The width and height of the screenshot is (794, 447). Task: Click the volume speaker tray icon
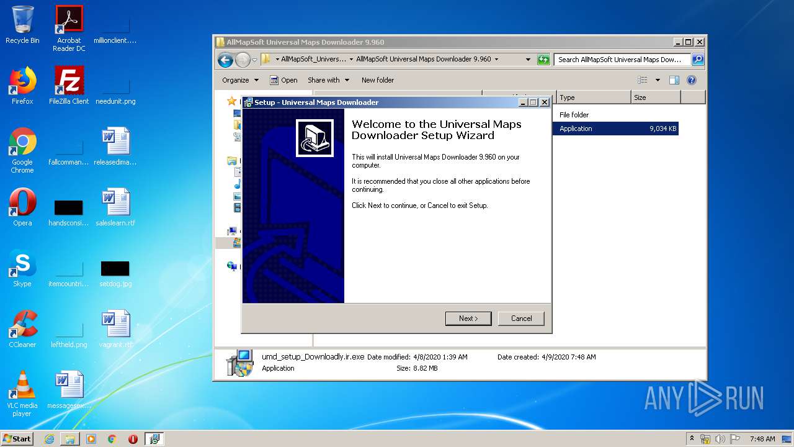720,439
